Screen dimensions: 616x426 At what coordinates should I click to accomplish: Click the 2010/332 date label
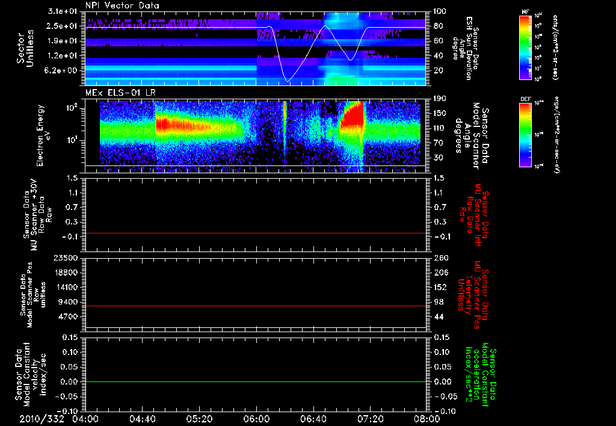pyautogui.click(x=42, y=419)
